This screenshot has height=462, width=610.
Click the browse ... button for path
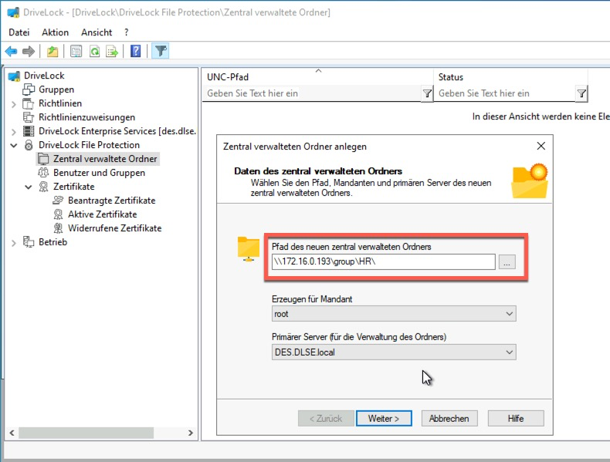[x=507, y=262]
